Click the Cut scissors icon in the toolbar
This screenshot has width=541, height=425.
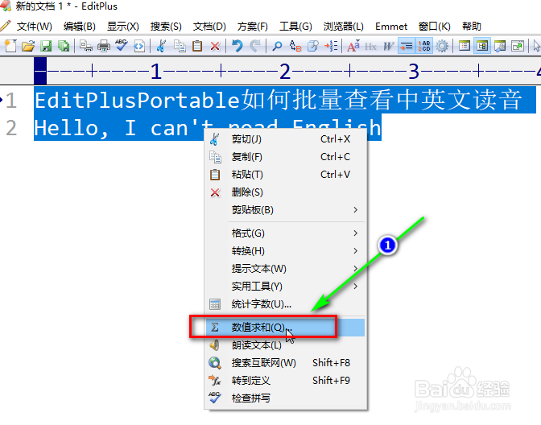coord(161,46)
